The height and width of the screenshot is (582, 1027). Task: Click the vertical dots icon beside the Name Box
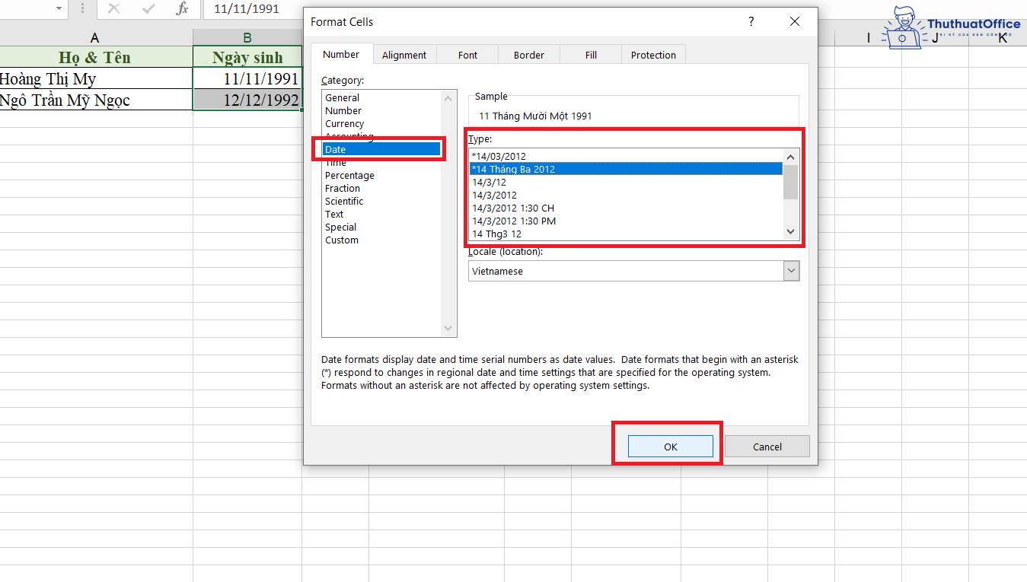tap(82, 10)
